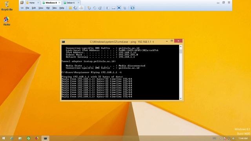Click the Command Prompt taskbar button

(45, 138)
